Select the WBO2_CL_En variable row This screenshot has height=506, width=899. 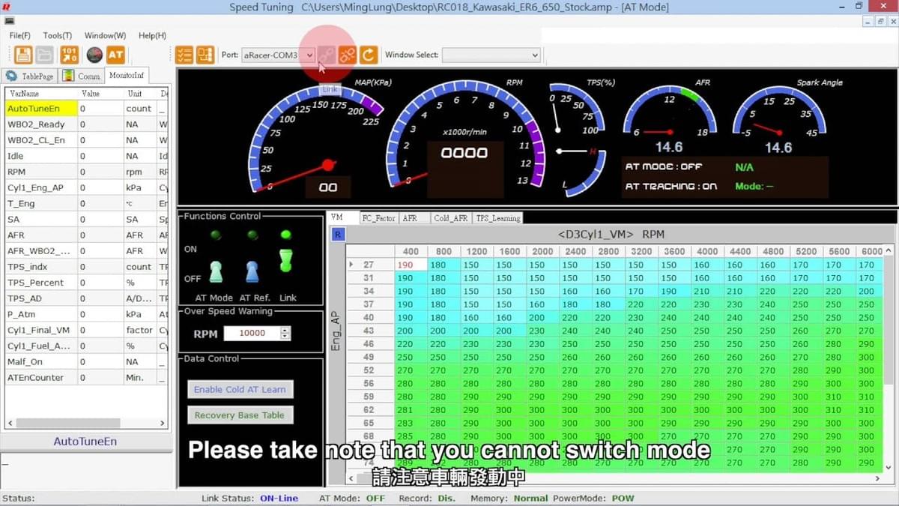point(86,140)
